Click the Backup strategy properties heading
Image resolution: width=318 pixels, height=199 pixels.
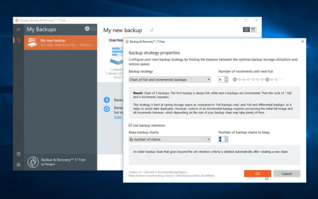(x=154, y=53)
